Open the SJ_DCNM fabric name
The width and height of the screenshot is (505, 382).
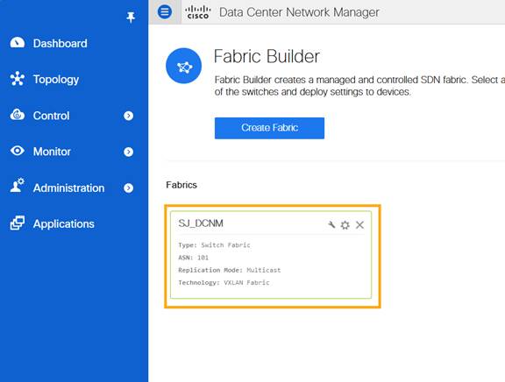[x=201, y=223]
